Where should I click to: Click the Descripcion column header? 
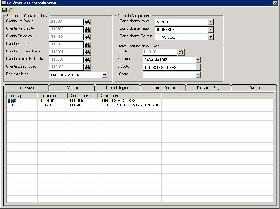130,96
